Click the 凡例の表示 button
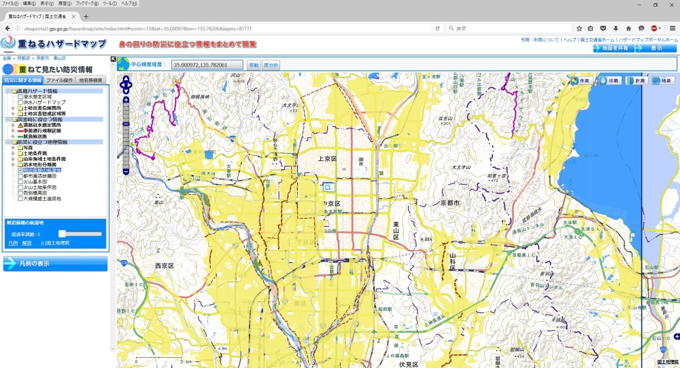The image size is (680, 368). (56, 263)
